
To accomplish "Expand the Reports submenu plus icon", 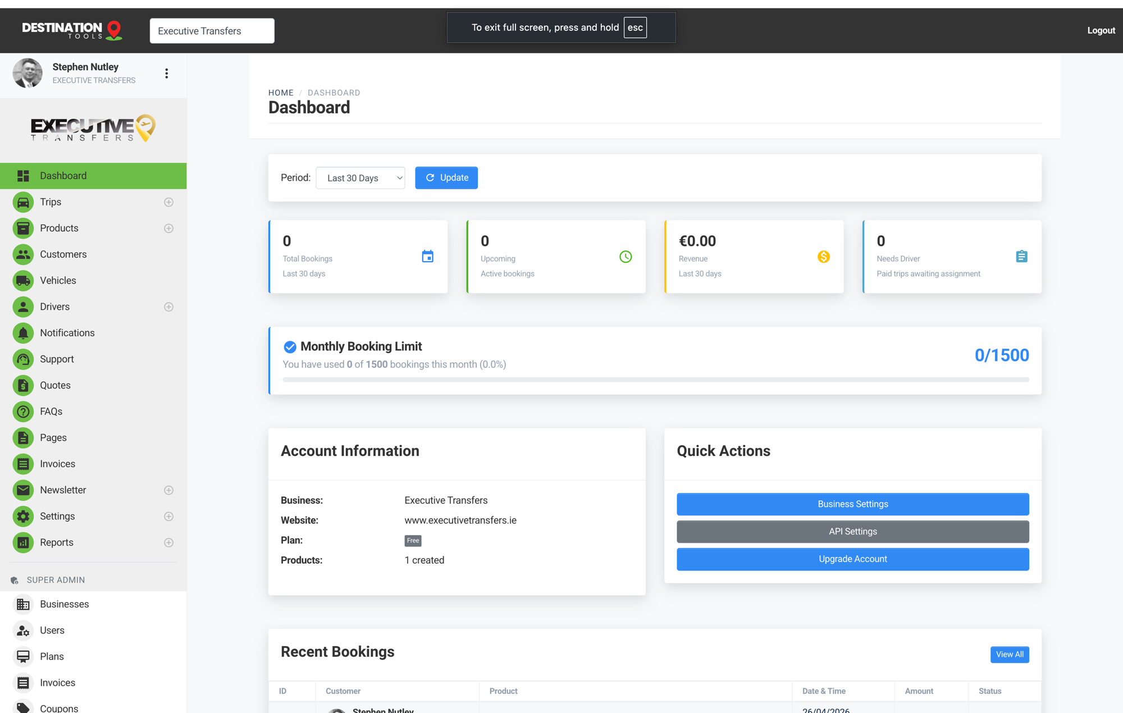I will (x=168, y=543).
